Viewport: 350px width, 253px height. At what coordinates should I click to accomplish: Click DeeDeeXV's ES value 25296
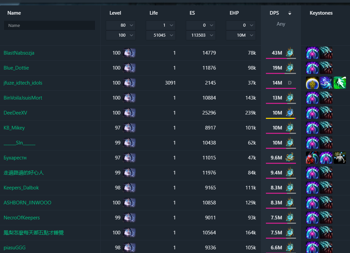(x=209, y=113)
